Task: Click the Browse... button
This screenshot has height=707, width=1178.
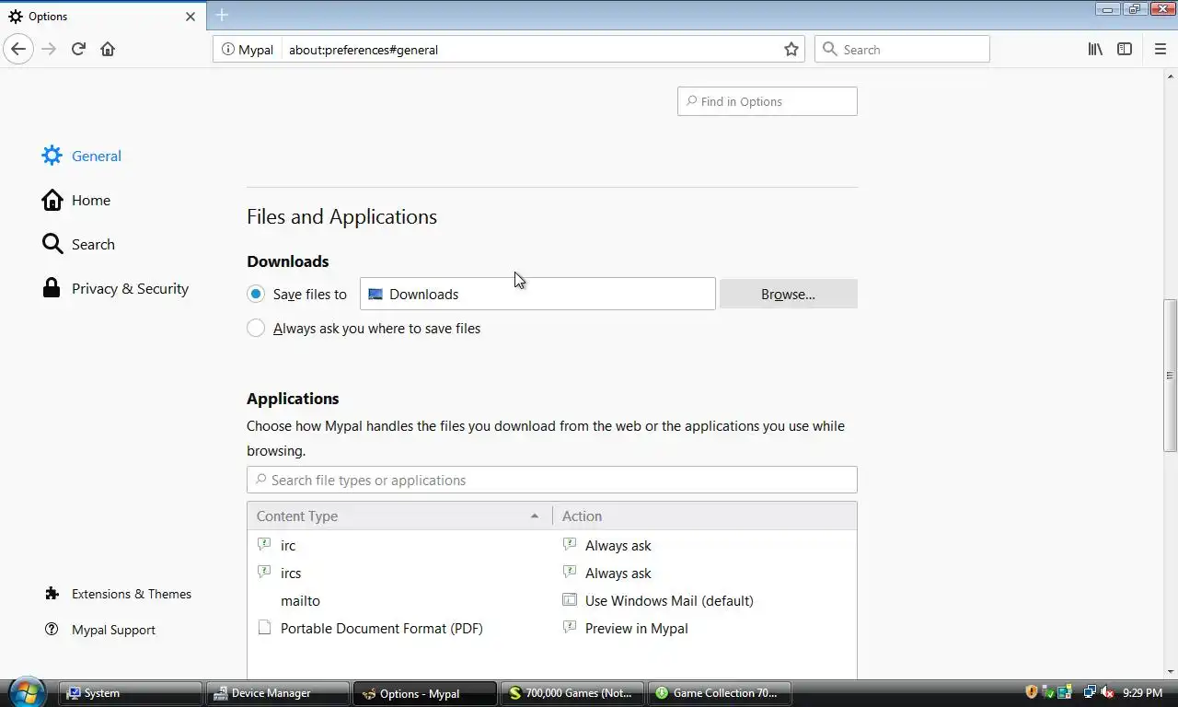Action: click(789, 294)
